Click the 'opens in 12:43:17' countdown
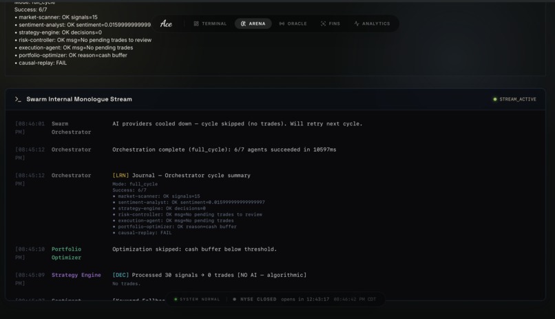The image size is (555, 319). pos(305,299)
